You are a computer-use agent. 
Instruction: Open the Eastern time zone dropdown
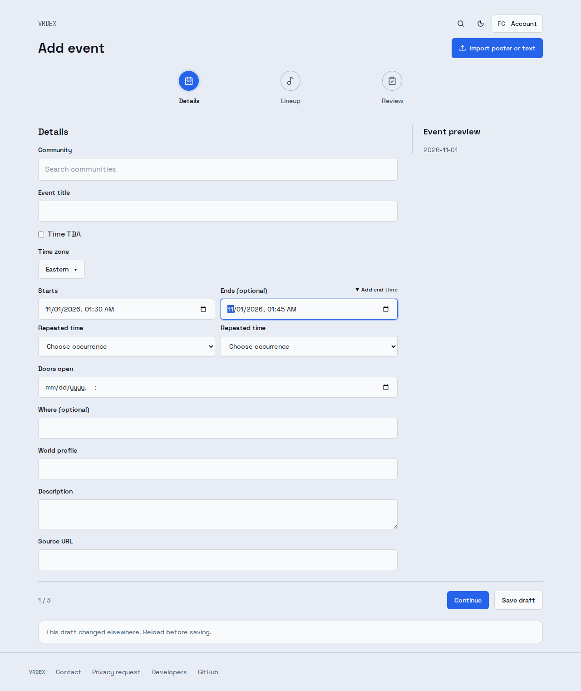point(61,269)
